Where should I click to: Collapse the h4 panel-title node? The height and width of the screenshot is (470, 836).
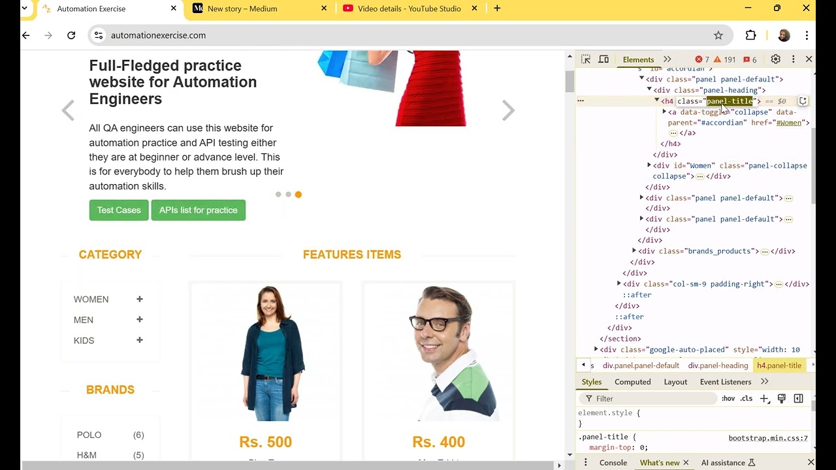(x=657, y=101)
